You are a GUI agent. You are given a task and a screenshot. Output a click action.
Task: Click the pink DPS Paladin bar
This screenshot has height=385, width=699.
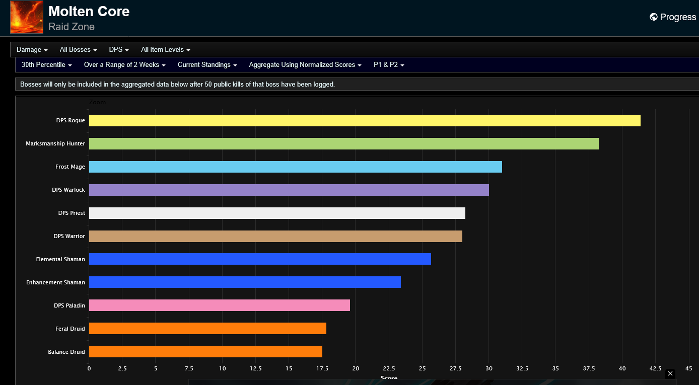tap(220, 305)
